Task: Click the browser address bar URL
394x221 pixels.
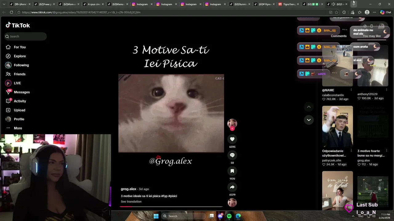Action: click(x=81, y=12)
